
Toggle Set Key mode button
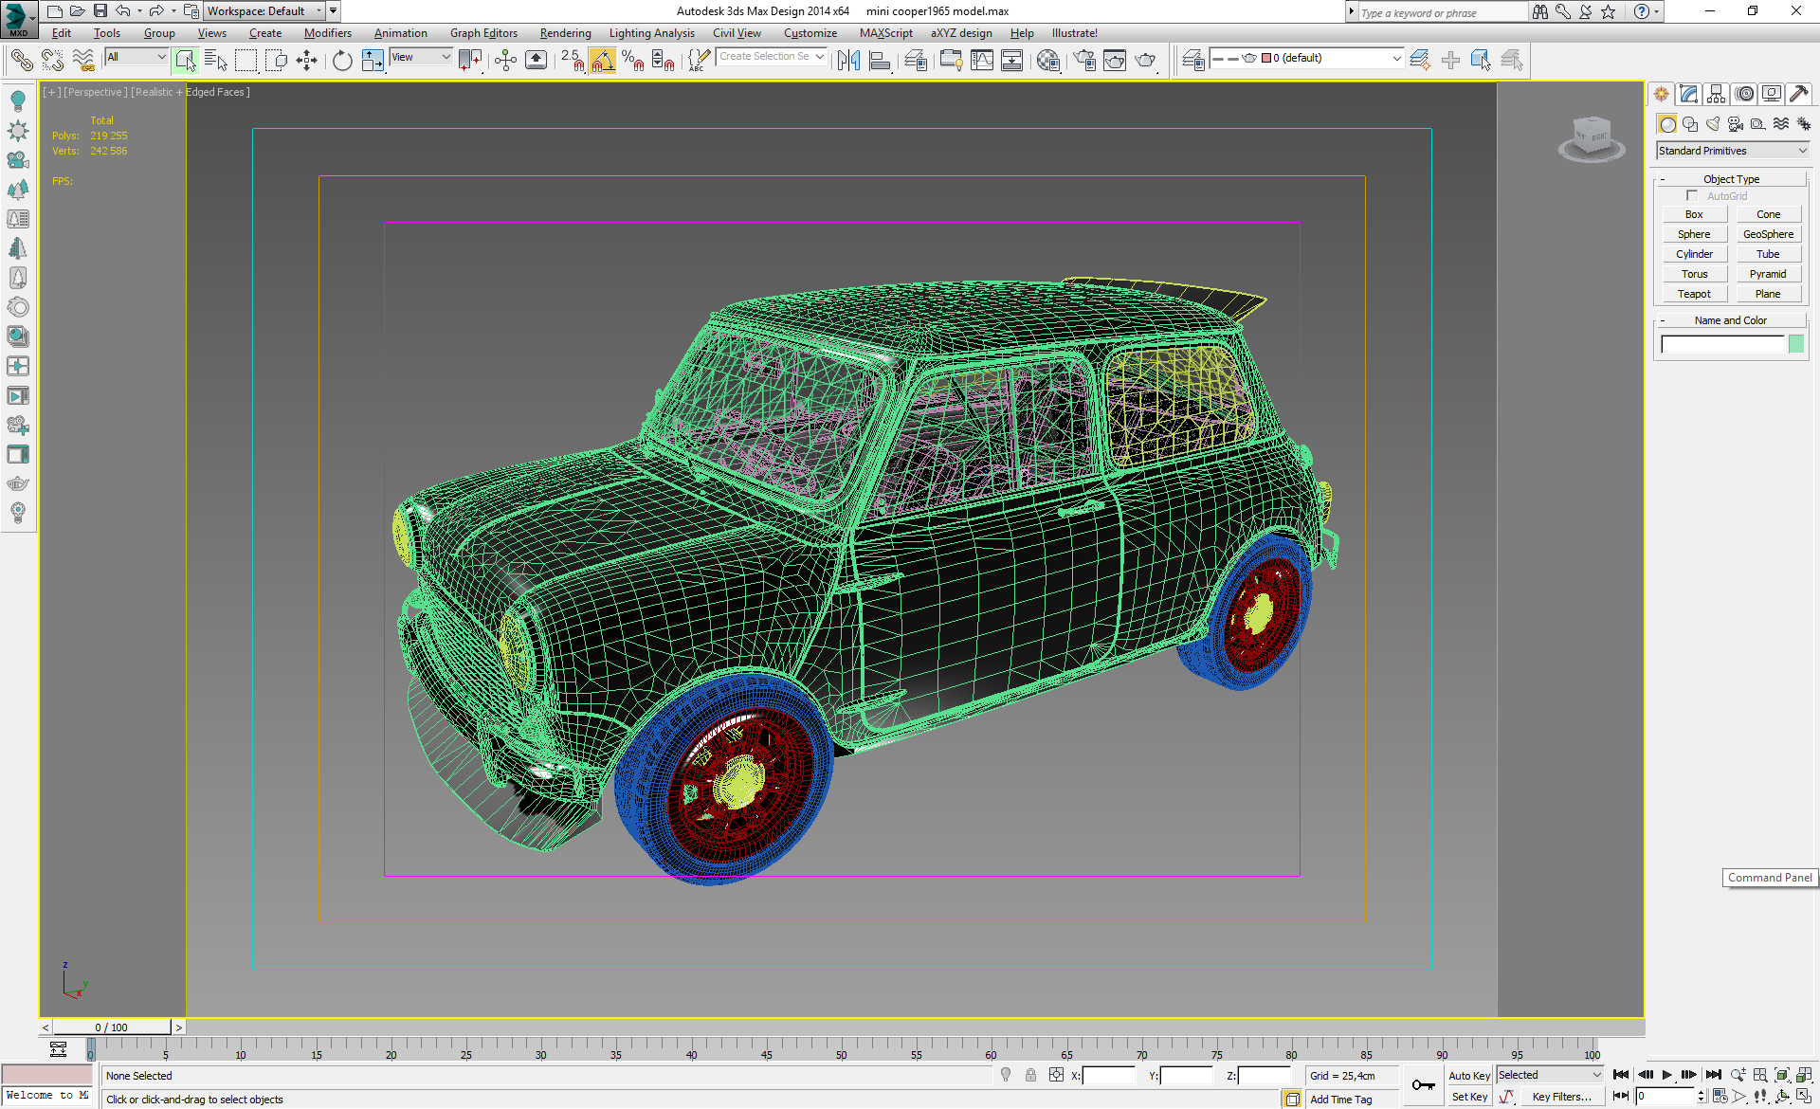click(x=1468, y=1097)
